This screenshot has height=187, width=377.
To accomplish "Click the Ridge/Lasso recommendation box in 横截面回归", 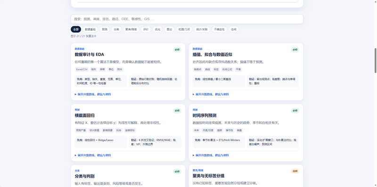I will [x=101, y=142].
